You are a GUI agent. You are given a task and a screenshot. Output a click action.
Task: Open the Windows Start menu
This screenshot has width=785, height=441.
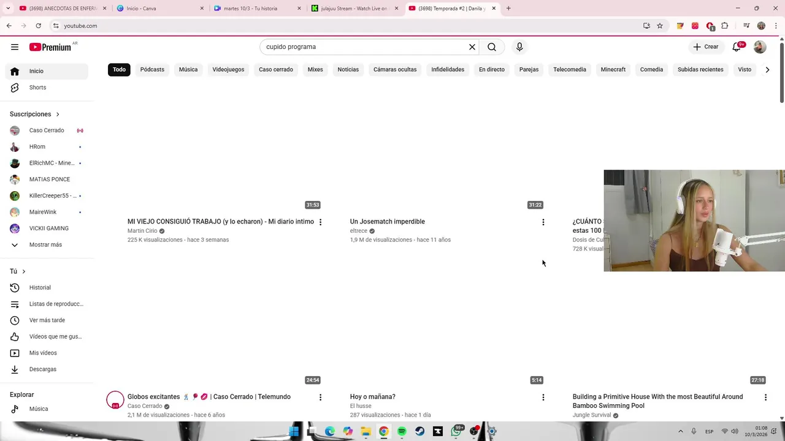coord(294,431)
